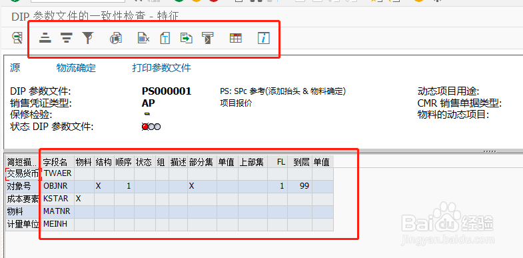Select the sales document type value AP
523x258 pixels.
click(148, 103)
